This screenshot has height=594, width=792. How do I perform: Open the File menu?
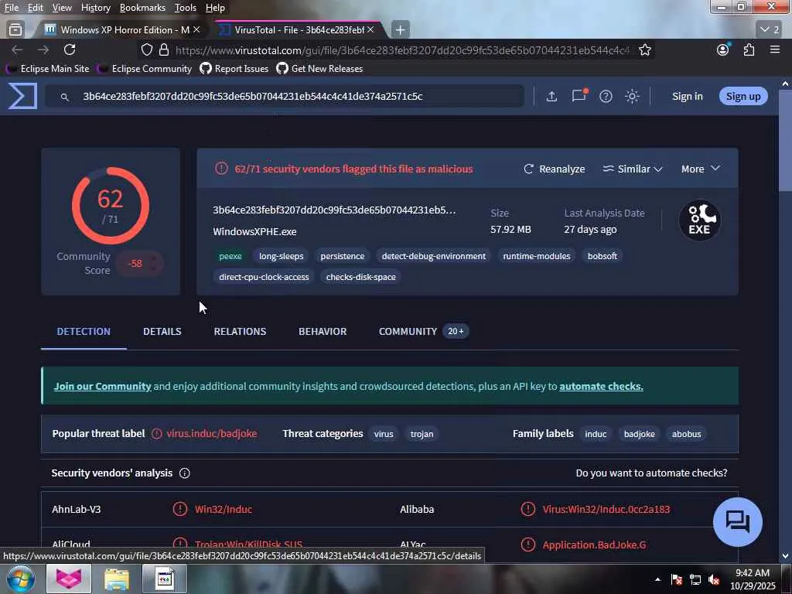(x=11, y=8)
